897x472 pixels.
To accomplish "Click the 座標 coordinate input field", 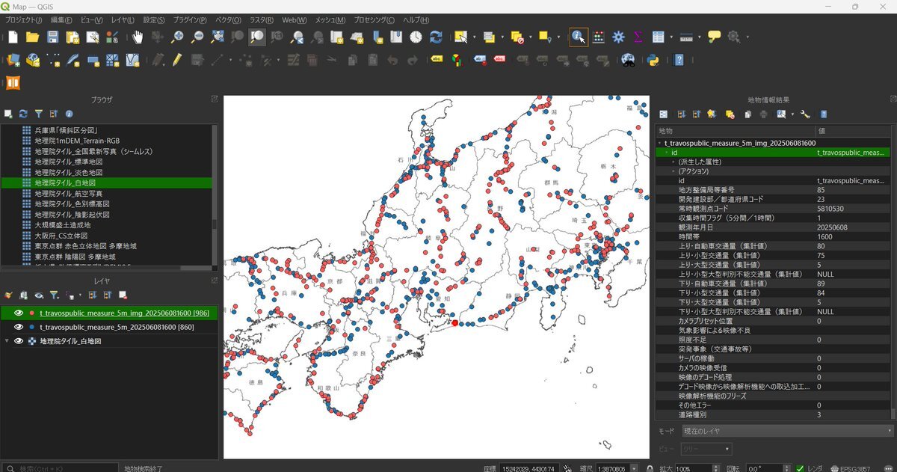I will [x=528, y=468].
